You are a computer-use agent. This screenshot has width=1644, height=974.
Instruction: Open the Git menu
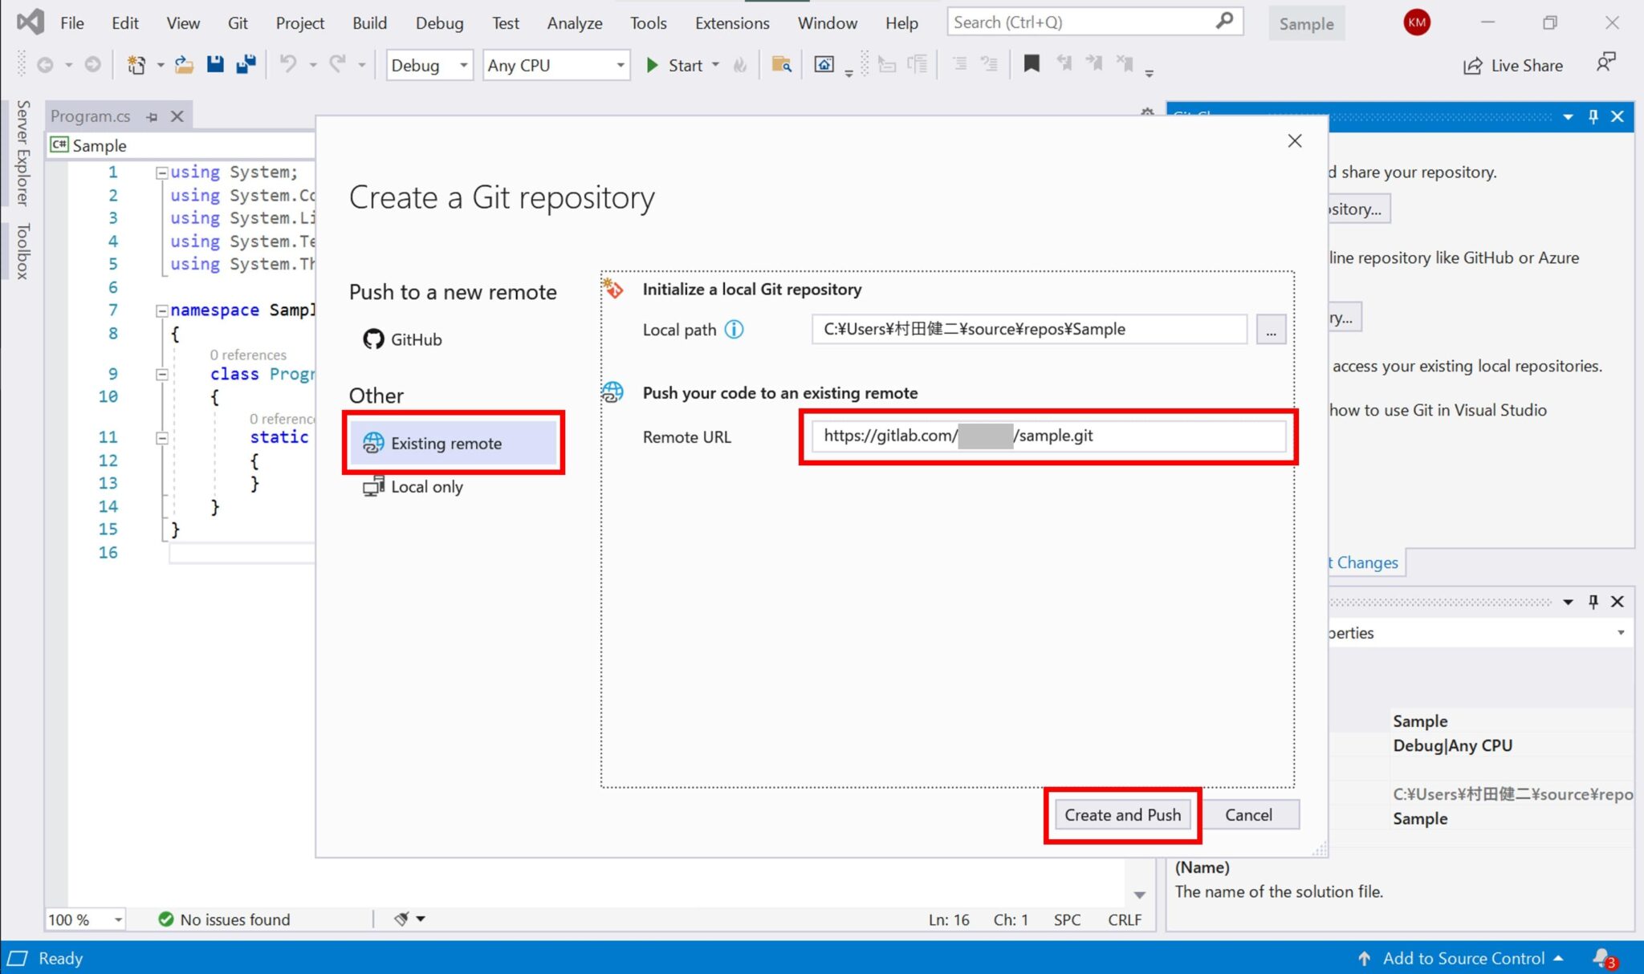coord(238,22)
